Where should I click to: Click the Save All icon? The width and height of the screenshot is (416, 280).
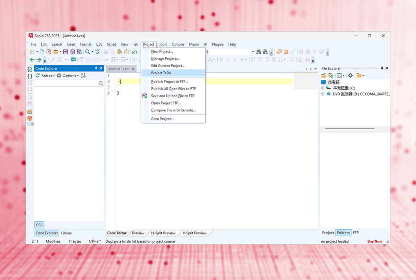[72, 52]
